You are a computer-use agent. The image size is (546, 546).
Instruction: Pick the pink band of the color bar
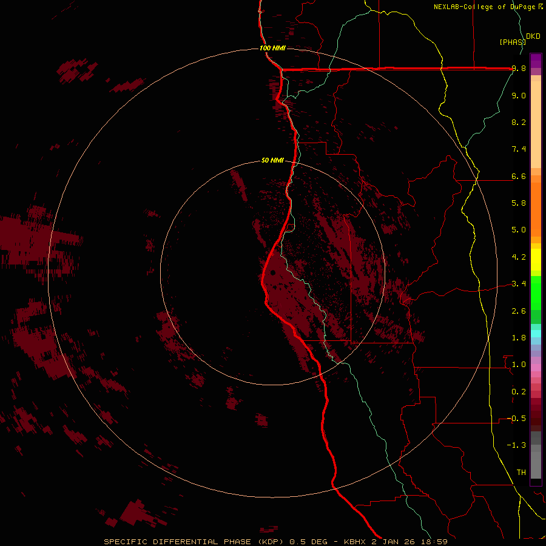click(x=536, y=368)
